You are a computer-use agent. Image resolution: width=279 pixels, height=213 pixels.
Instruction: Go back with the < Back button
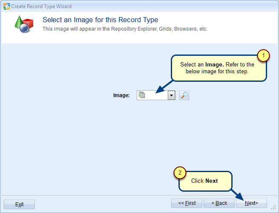pyautogui.click(x=219, y=203)
